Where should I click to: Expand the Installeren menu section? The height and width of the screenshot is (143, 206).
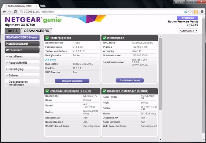pyautogui.click(x=22, y=56)
